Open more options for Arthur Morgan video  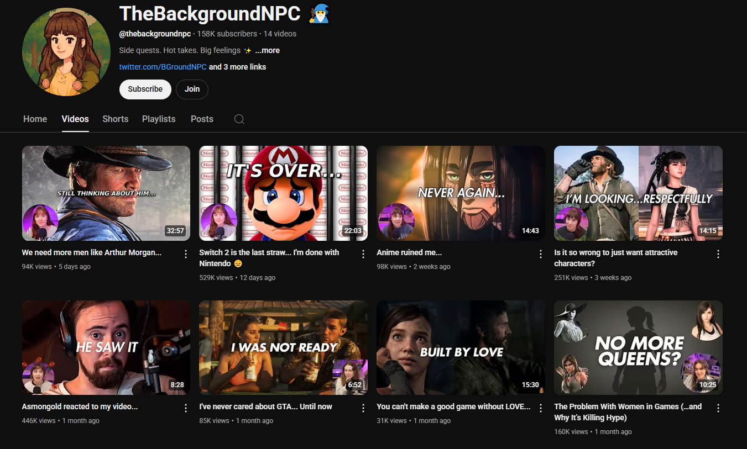click(186, 254)
